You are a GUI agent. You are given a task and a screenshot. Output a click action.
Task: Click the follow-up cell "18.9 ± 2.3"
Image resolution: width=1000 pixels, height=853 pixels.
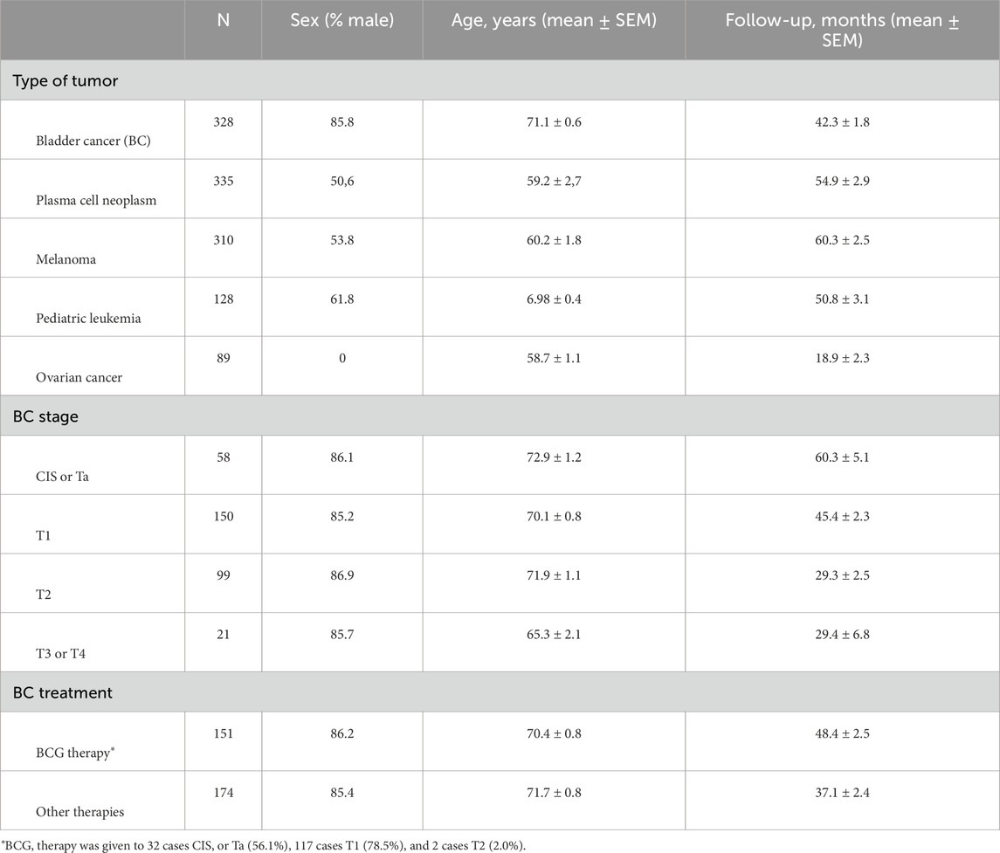point(842,358)
